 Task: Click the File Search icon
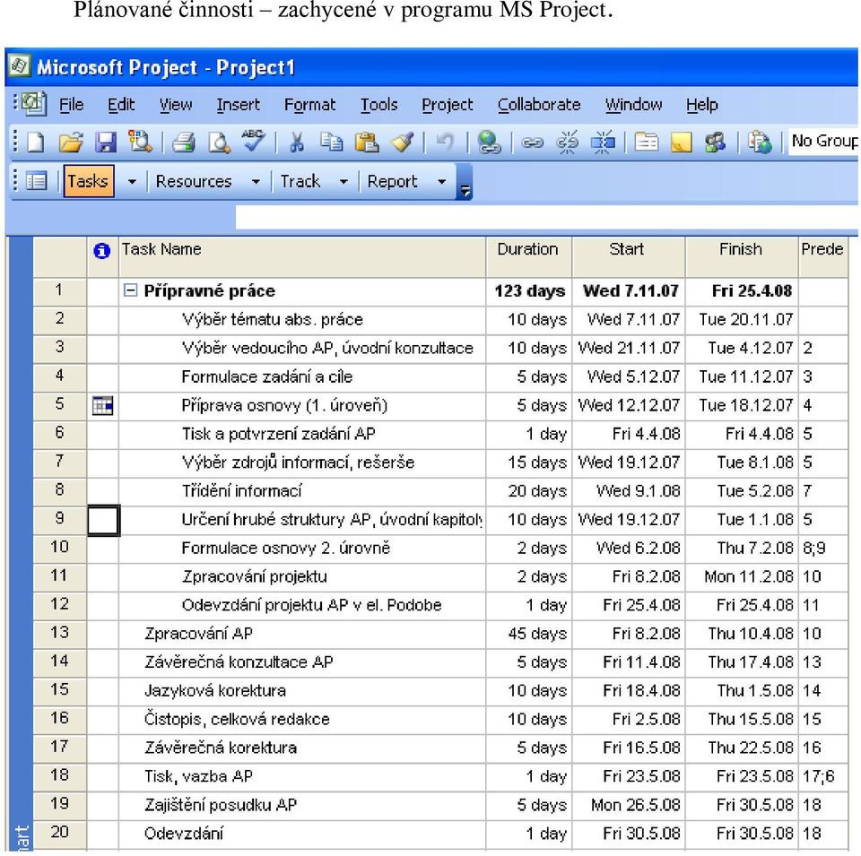(x=140, y=143)
